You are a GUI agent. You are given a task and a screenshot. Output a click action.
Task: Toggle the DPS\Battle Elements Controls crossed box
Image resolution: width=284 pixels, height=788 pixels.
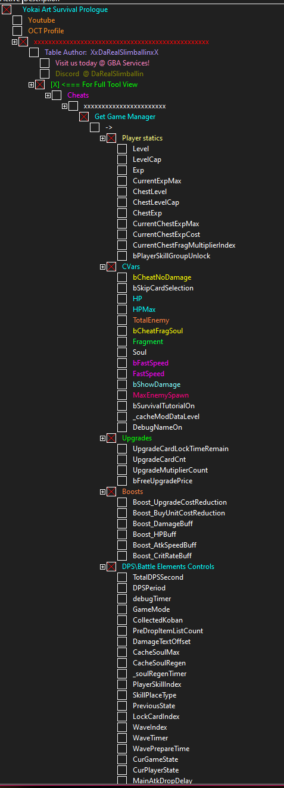(111, 567)
